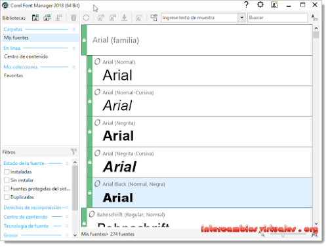Click in the sample text input field
This screenshot has height=247, width=328.
tap(199, 18)
